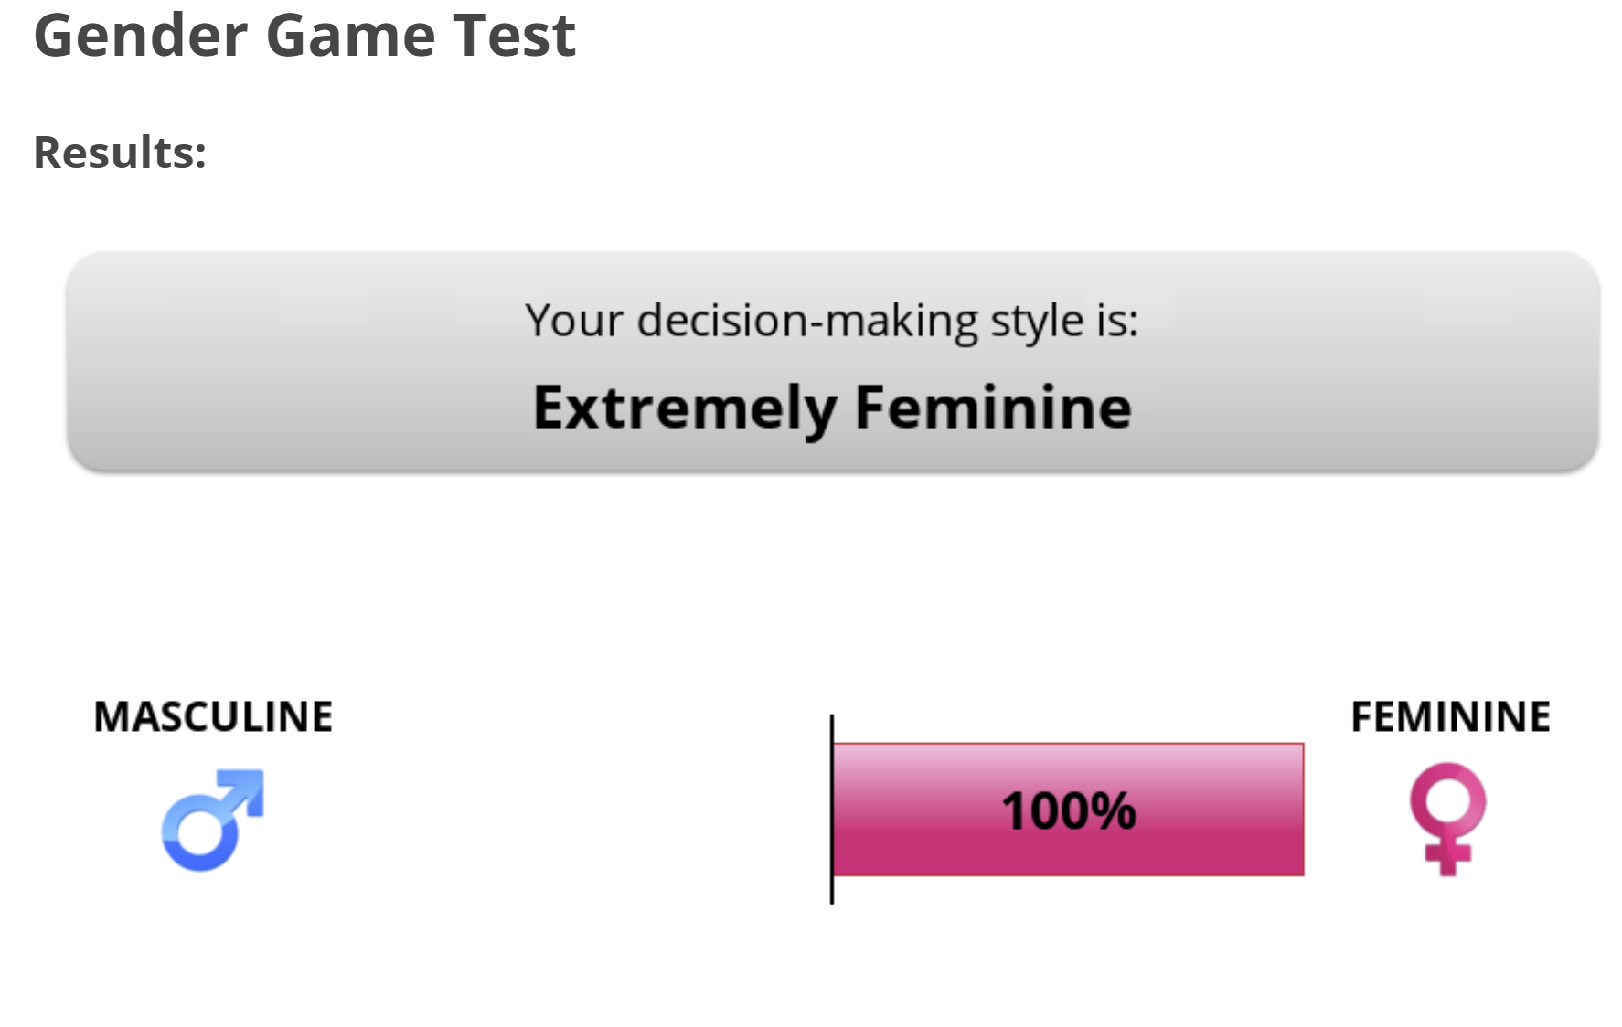Click the pink female symbol icon
This screenshot has width=1622, height=1027.
[1447, 819]
